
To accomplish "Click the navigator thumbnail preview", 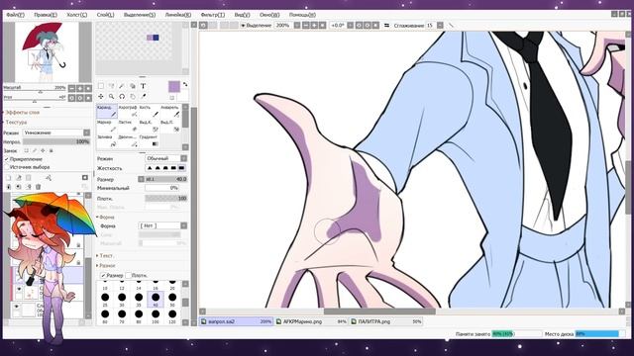I will coord(47,51).
